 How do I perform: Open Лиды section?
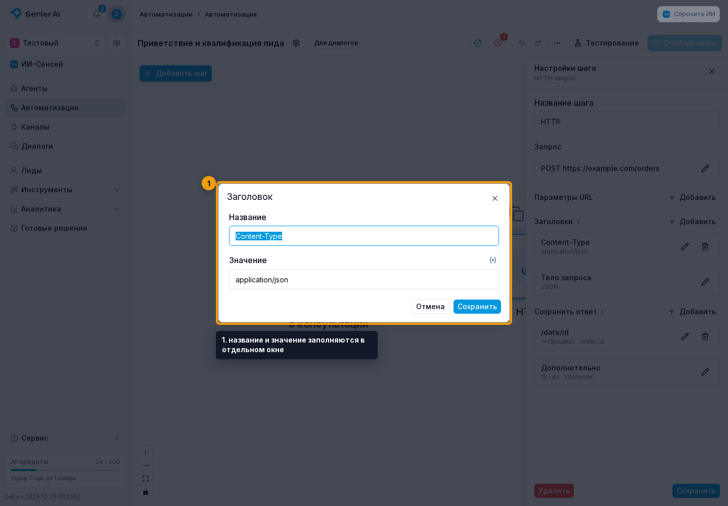[66, 171]
